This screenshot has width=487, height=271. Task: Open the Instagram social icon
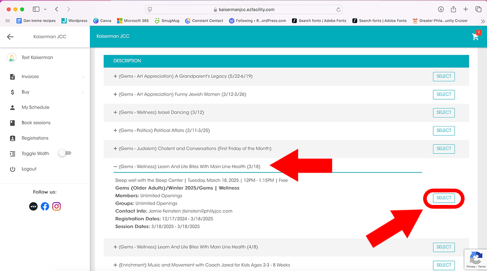tap(57, 206)
